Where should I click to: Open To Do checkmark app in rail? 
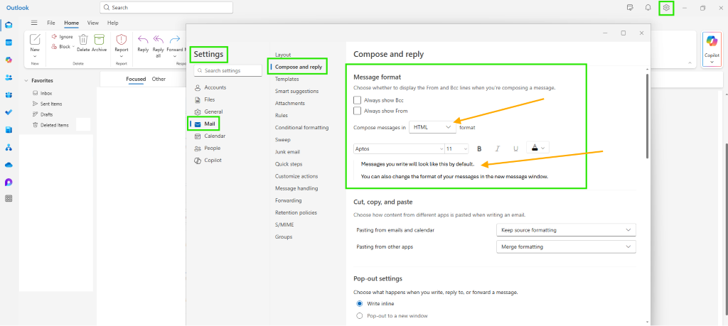(9, 112)
